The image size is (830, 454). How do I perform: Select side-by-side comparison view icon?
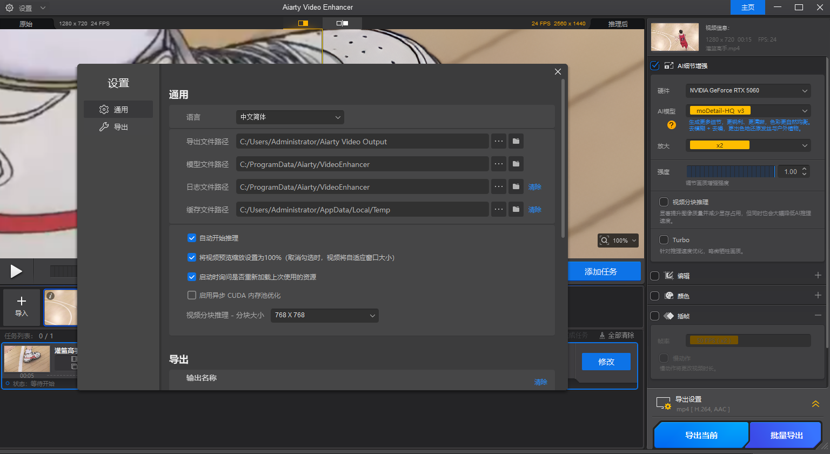pos(342,23)
